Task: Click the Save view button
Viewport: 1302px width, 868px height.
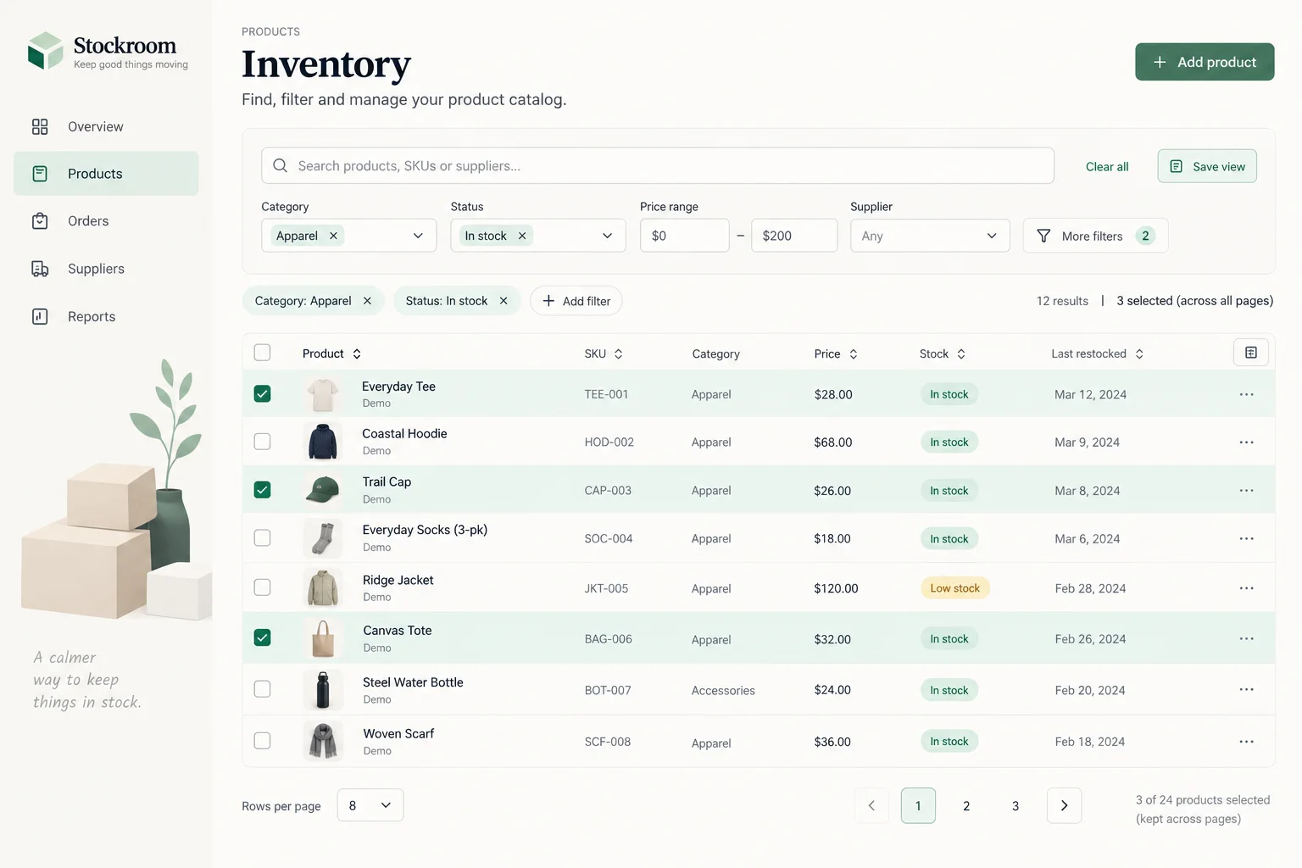Action: tap(1207, 166)
